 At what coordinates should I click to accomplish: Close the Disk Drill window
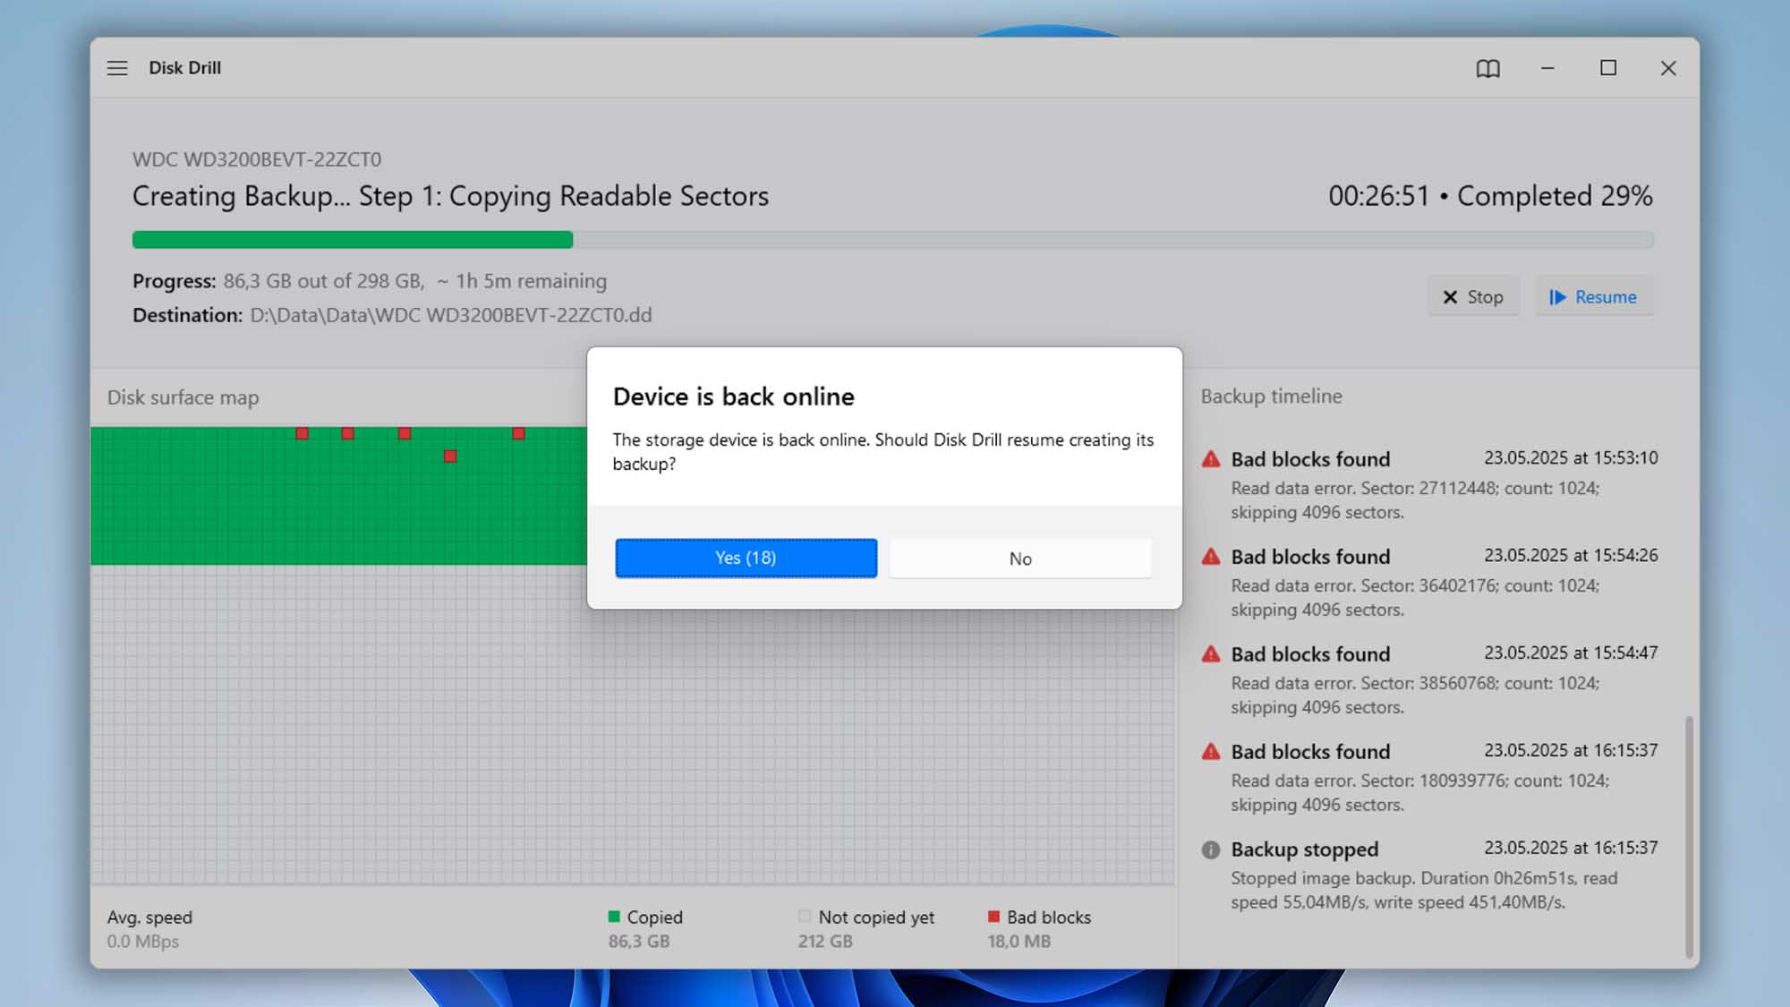pyautogui.click(x=1668, y=68)
